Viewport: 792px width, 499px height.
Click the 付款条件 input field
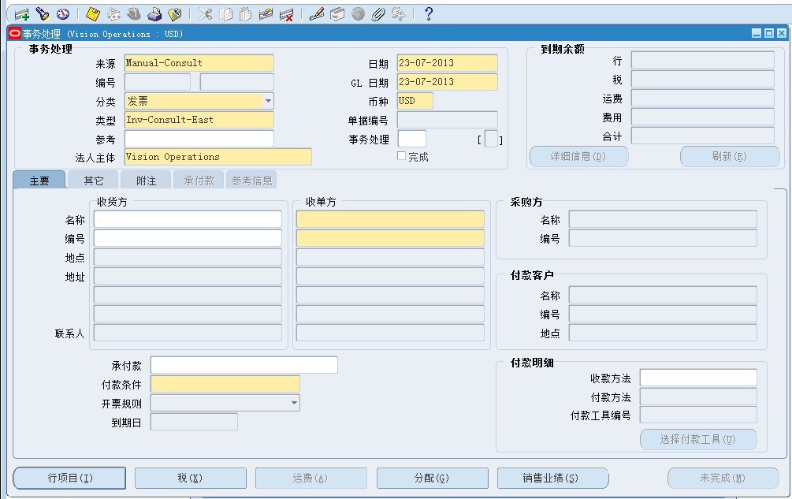(x=225, y=384)
